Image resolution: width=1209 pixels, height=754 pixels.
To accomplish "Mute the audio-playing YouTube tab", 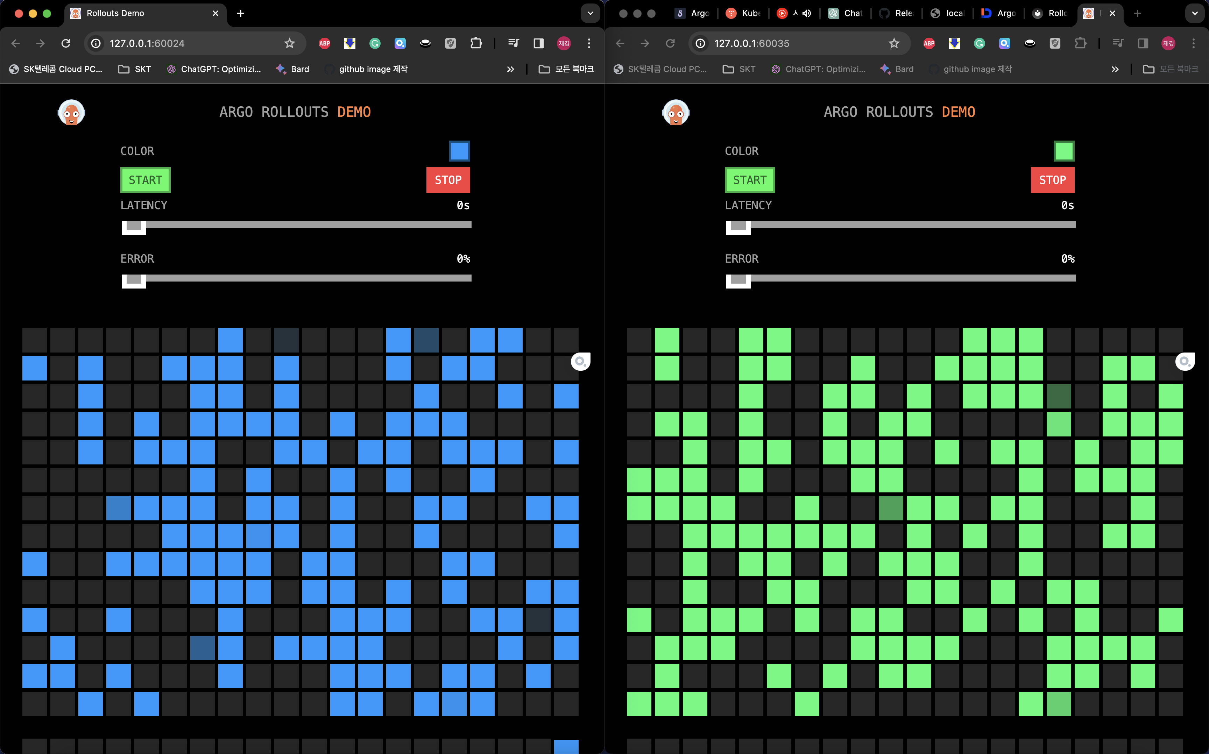I will [806, 13].
